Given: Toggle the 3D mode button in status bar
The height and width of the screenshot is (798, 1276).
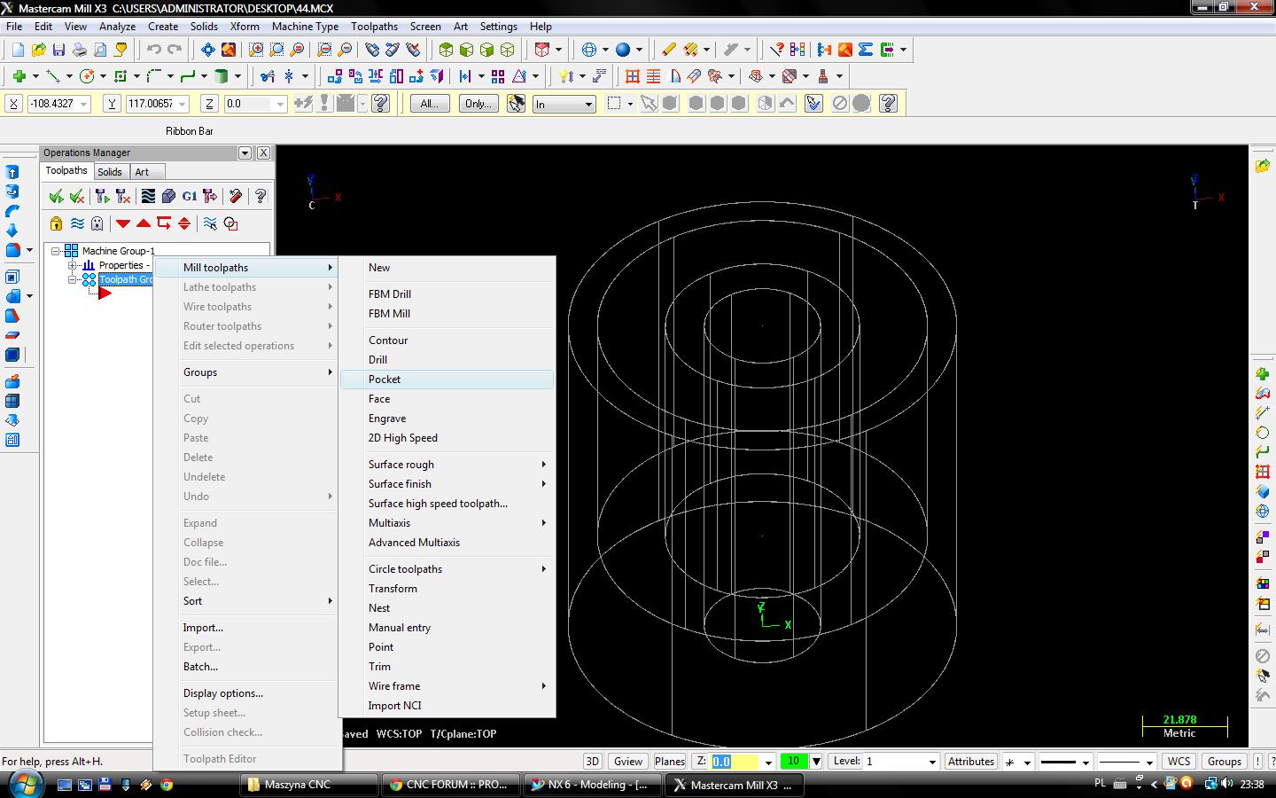Looking at the screenshot, I should (x=593, y=761).
